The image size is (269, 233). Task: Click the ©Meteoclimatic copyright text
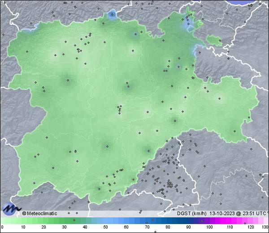point(39,213)
